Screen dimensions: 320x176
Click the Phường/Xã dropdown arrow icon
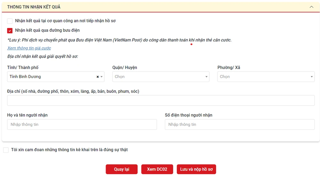(312, 77)
